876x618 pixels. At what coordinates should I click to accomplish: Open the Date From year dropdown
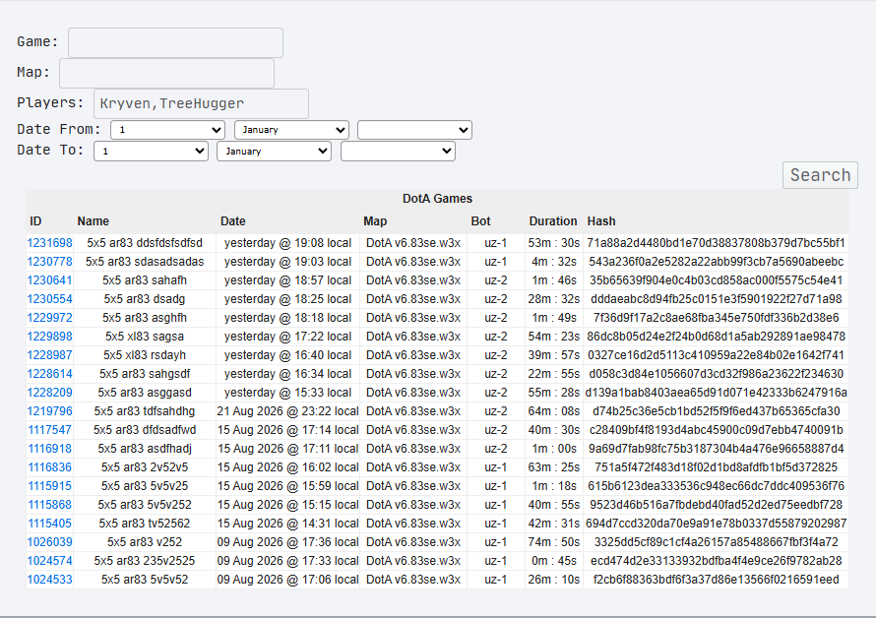(x=414, y=130)
